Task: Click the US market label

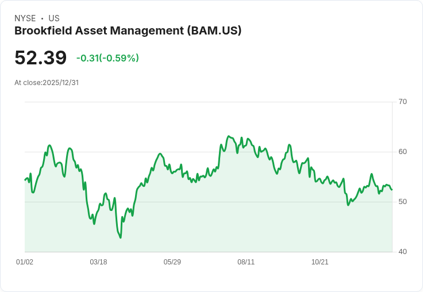Action: click(54, 18)
